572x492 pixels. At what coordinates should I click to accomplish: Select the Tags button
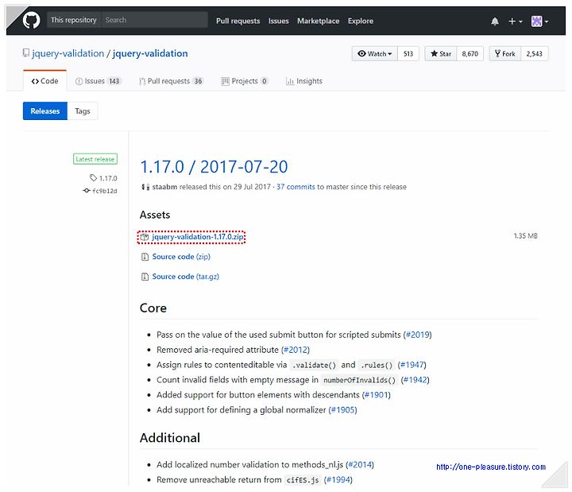tap(83, 111)
